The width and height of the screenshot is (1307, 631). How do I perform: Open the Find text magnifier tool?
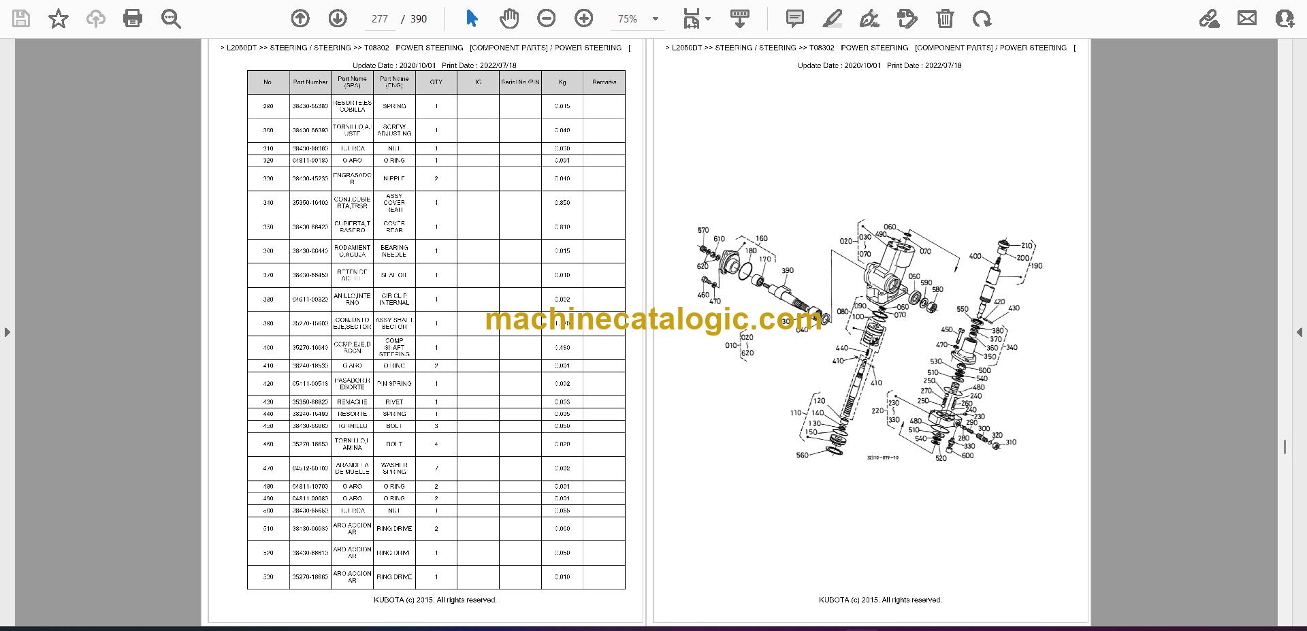pyautogui.click(x=171, y=18)
